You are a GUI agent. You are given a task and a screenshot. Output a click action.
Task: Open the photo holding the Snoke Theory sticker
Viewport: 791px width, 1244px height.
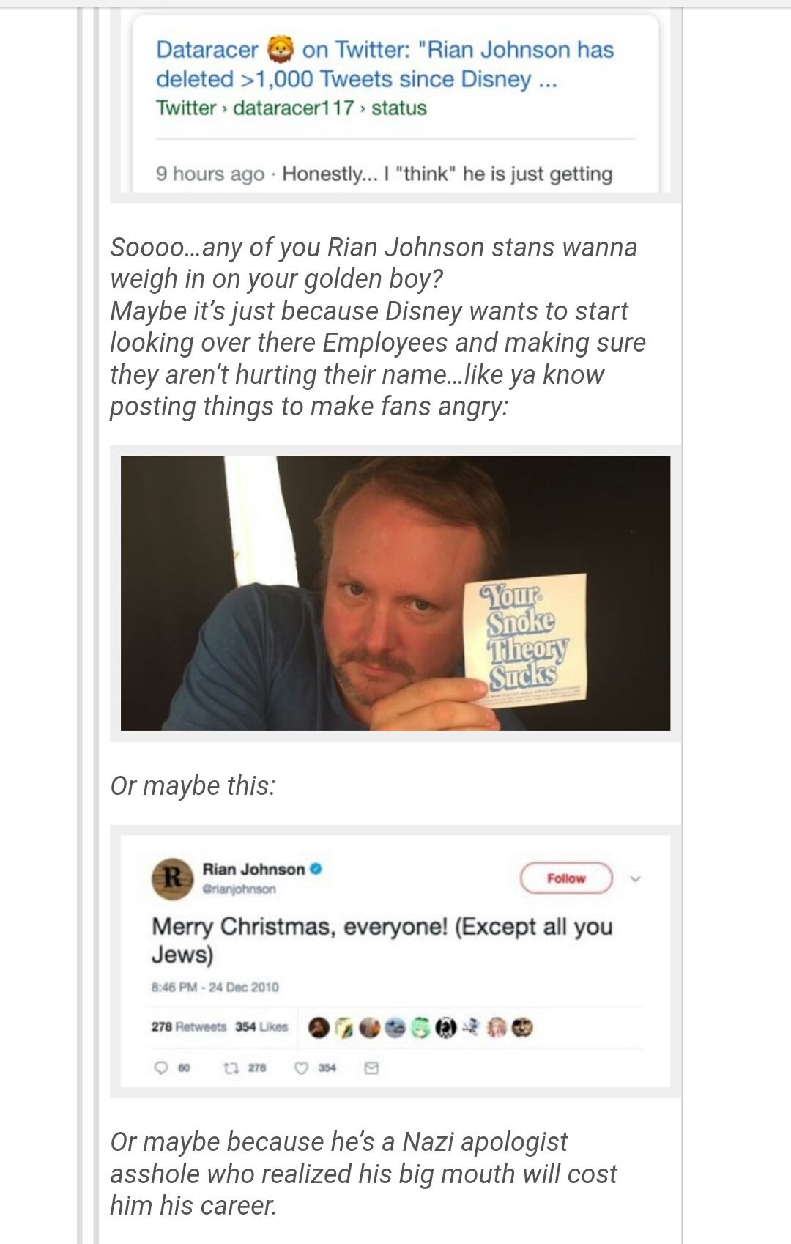pos(395,593)
